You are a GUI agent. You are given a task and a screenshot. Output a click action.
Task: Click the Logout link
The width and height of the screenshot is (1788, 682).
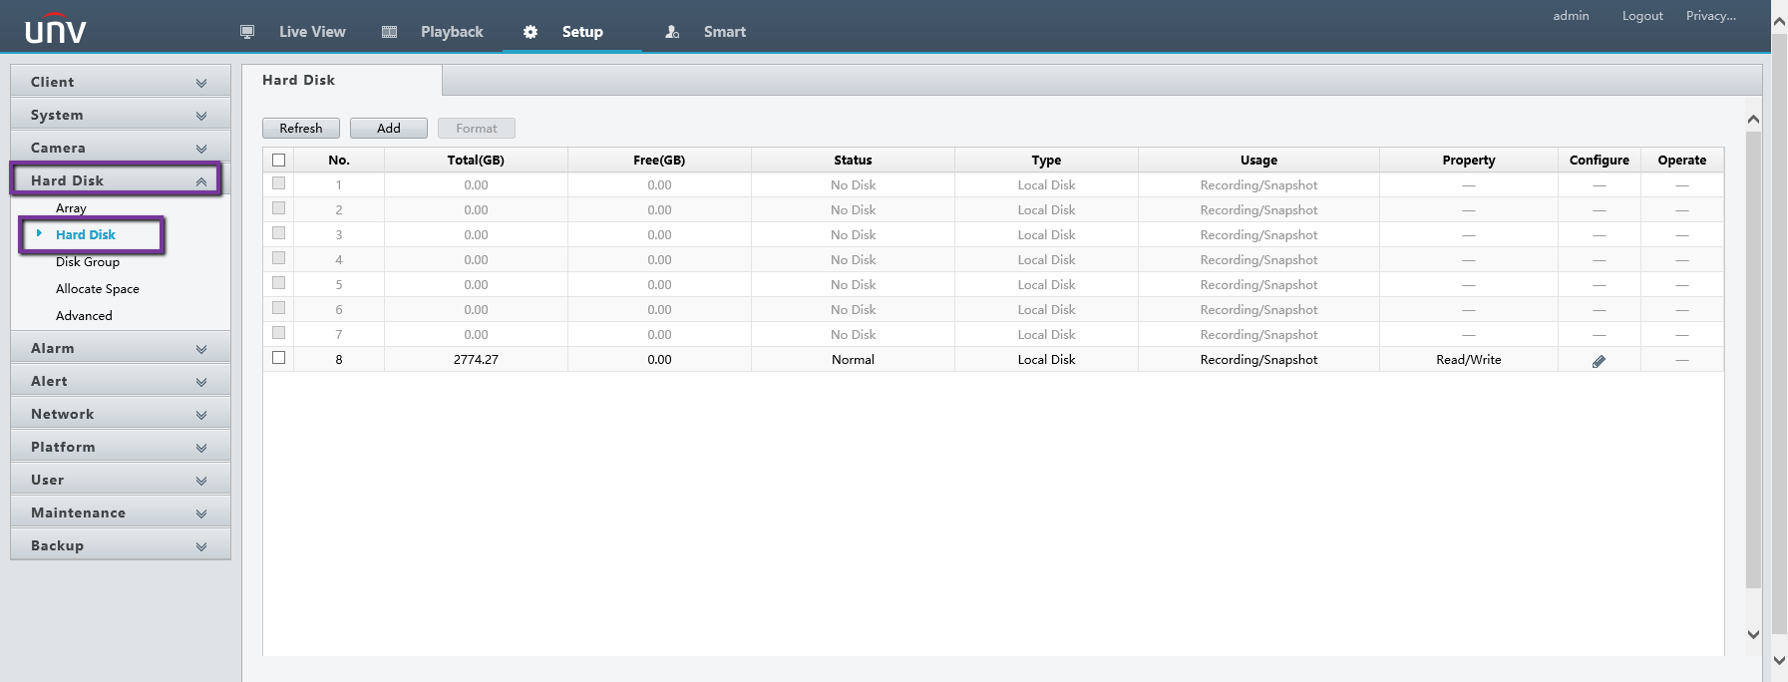[x=1641, y=16]
